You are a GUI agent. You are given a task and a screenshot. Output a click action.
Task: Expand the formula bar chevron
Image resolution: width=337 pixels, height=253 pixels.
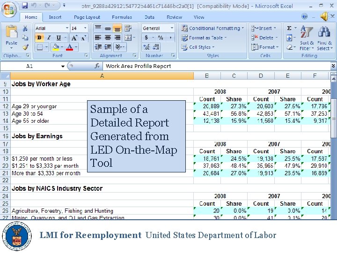(x=333, y=66)
